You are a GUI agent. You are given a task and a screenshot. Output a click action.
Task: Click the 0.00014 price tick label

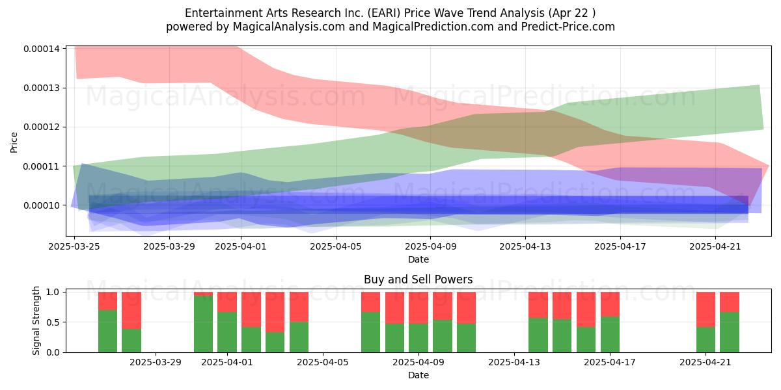click(x=42, y=49)
